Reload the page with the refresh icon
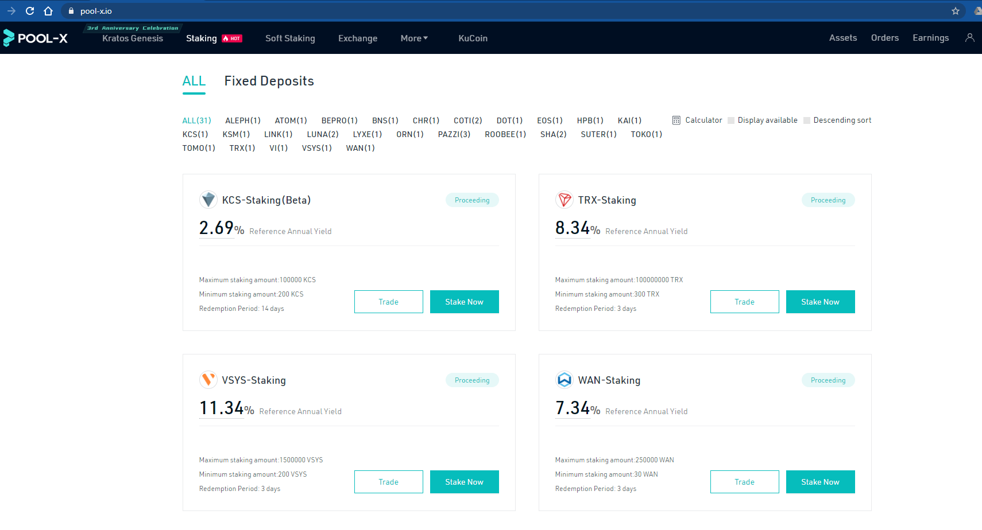This screenshot has width=982, height=530. (30, 11)
